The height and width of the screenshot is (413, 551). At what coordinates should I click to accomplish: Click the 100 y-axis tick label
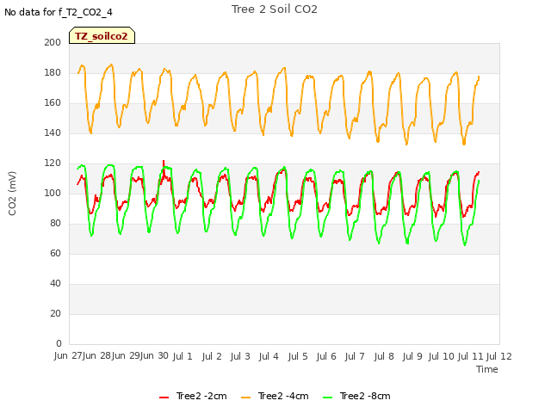point(53,193)
